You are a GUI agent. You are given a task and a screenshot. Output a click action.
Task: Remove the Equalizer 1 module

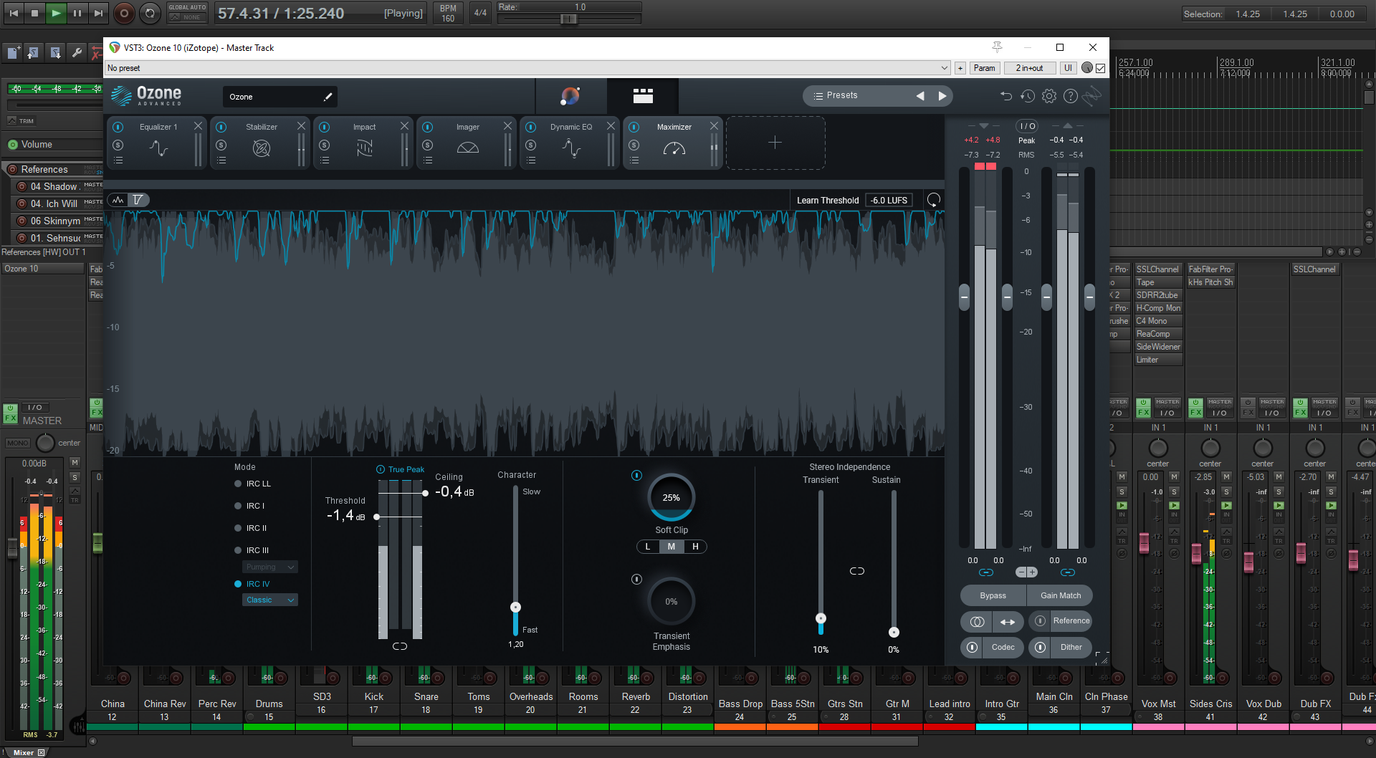(x=198, y=126)
